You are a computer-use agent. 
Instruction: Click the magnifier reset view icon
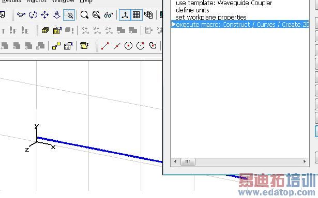[84, 15]
